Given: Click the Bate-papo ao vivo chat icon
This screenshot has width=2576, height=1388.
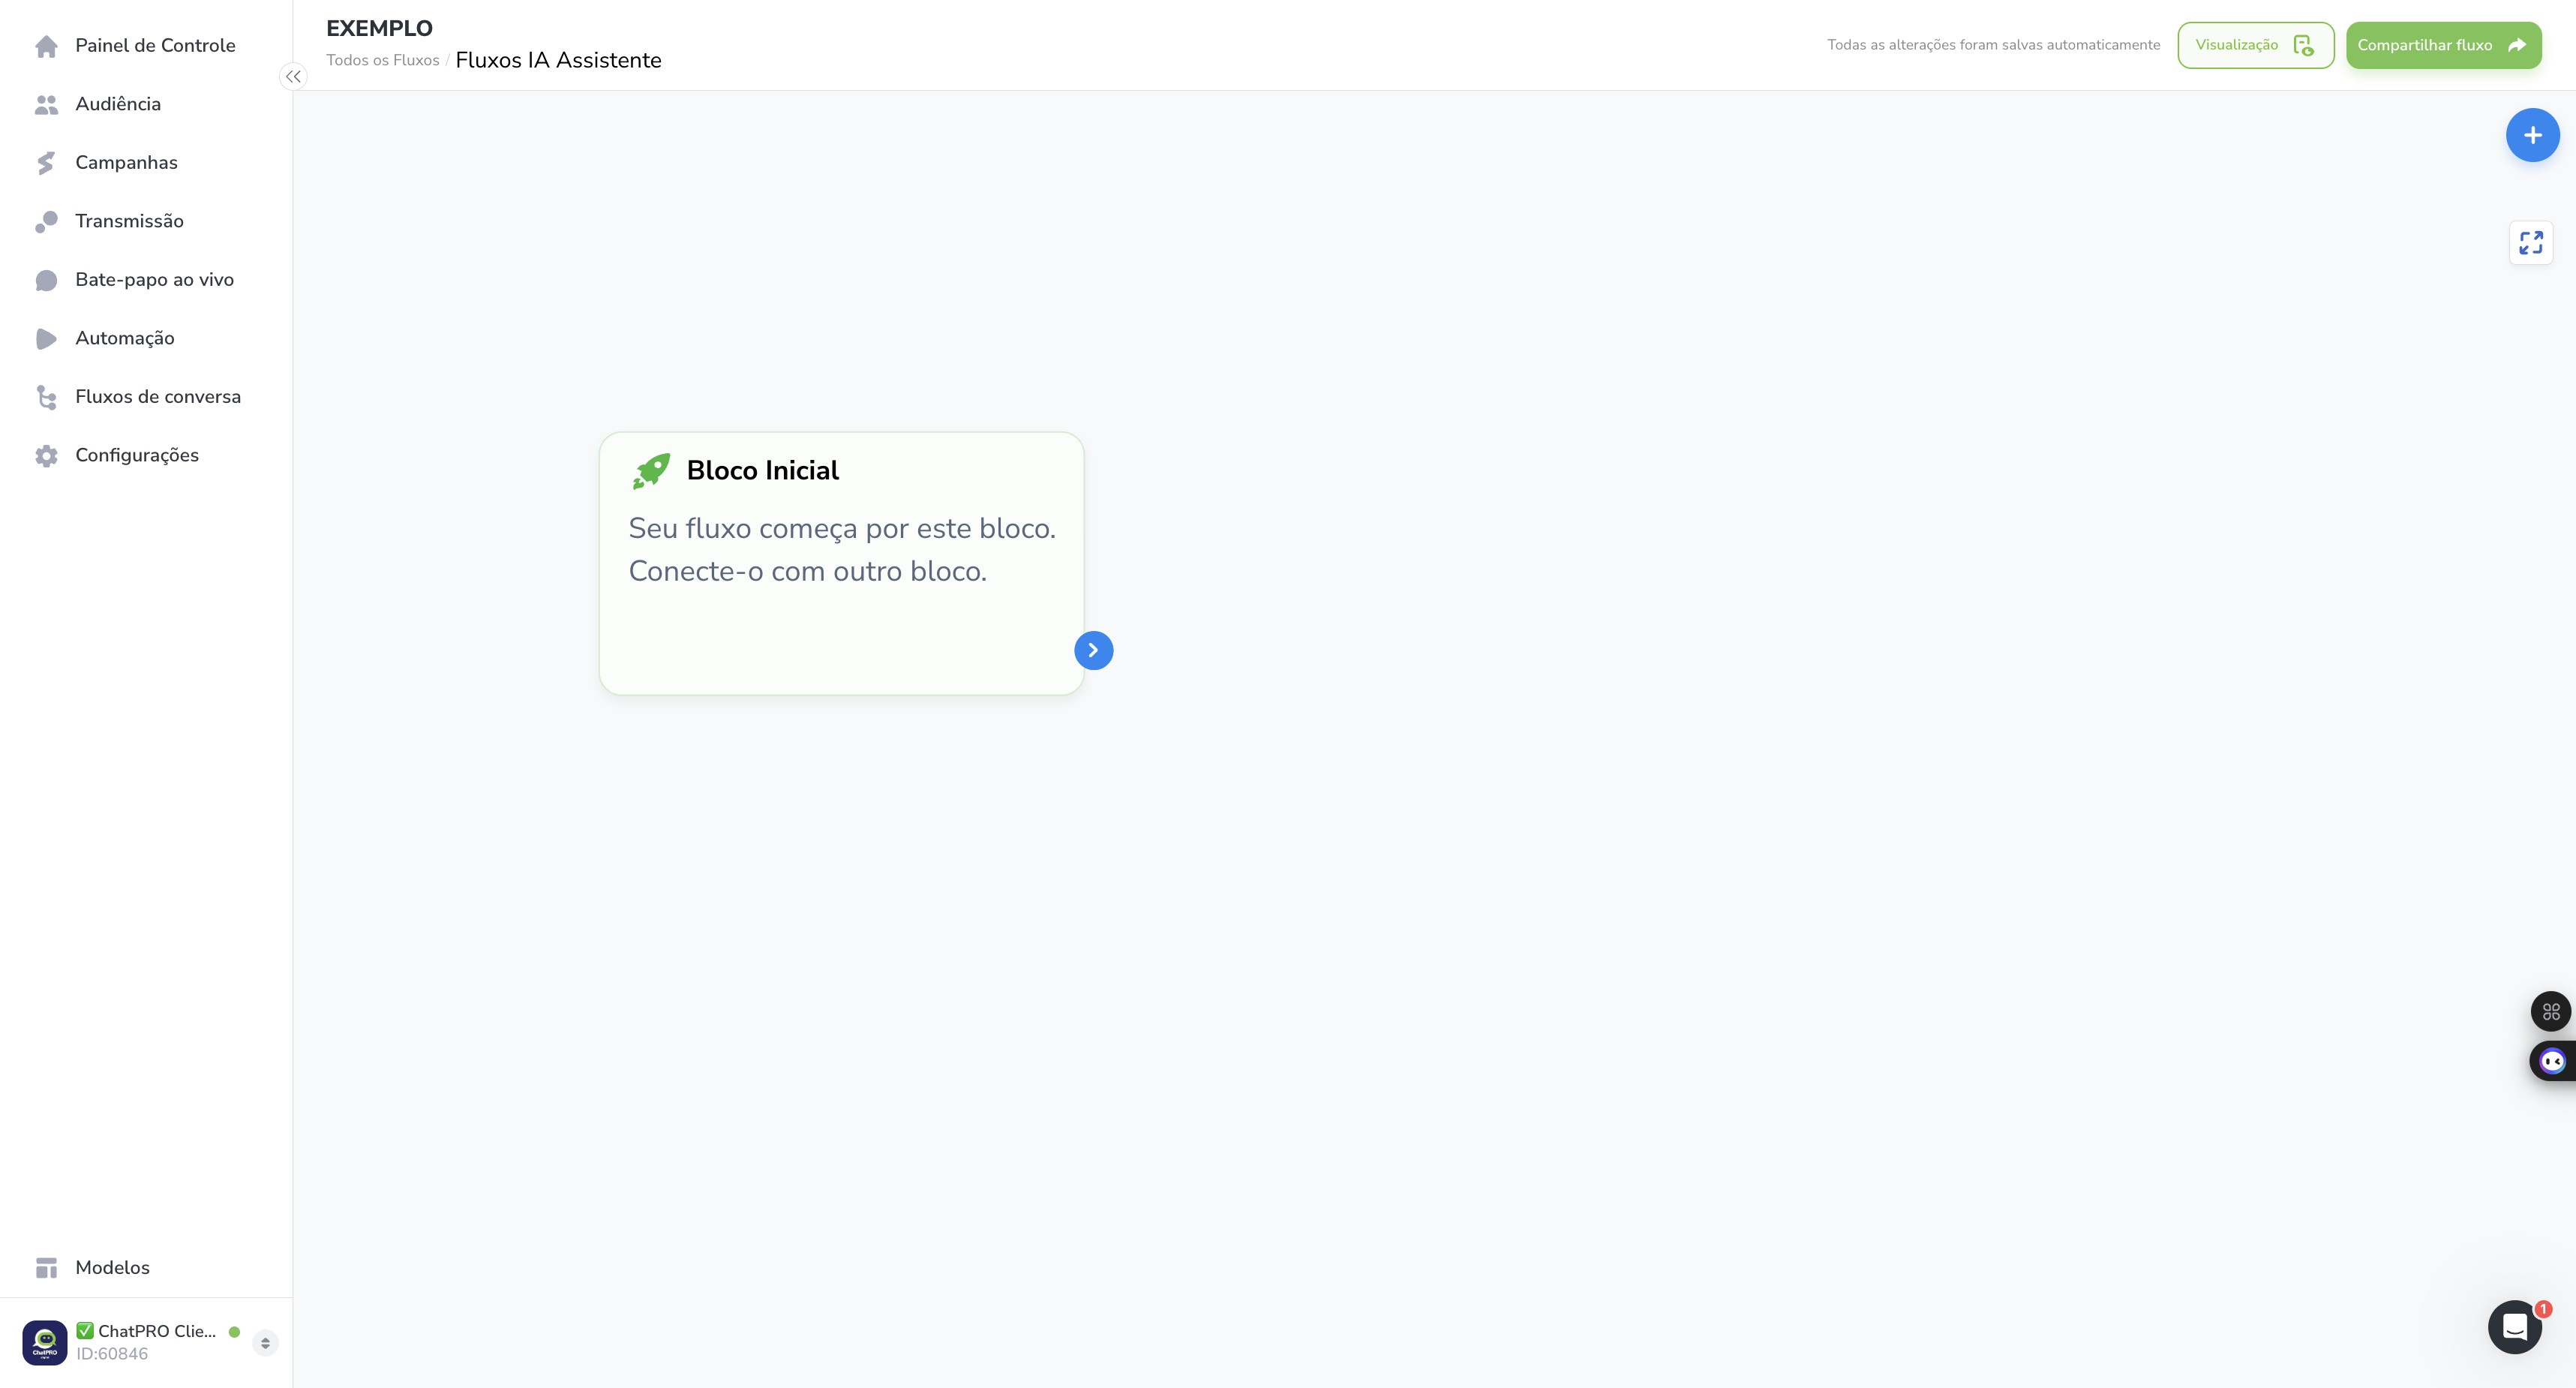Looking at the screenshot, I should point(46,280).
